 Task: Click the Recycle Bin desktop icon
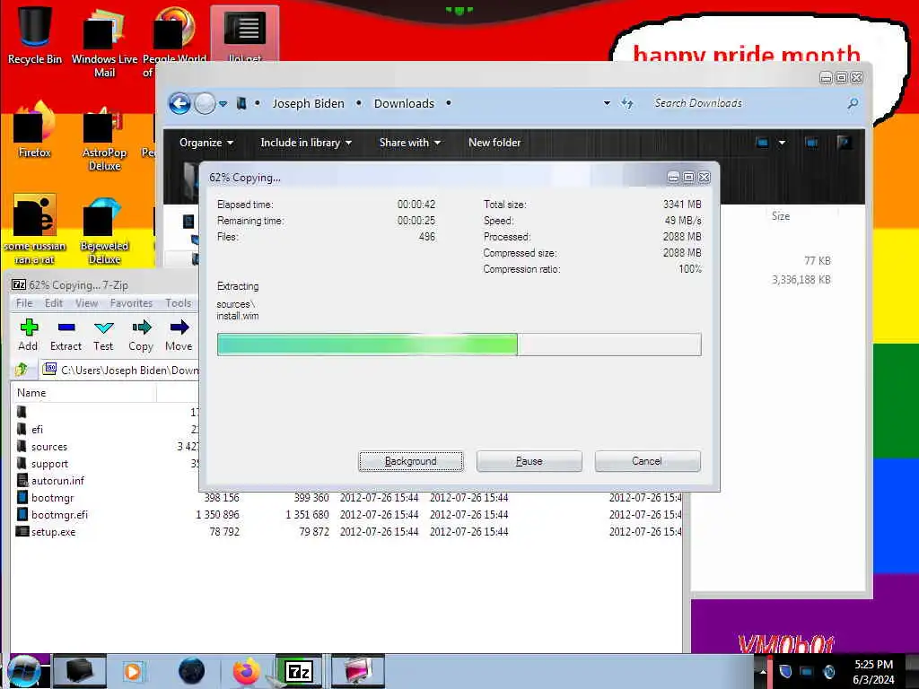35,36
